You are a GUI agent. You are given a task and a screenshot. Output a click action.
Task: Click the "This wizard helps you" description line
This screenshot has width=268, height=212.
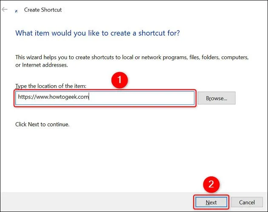point(132,57)
